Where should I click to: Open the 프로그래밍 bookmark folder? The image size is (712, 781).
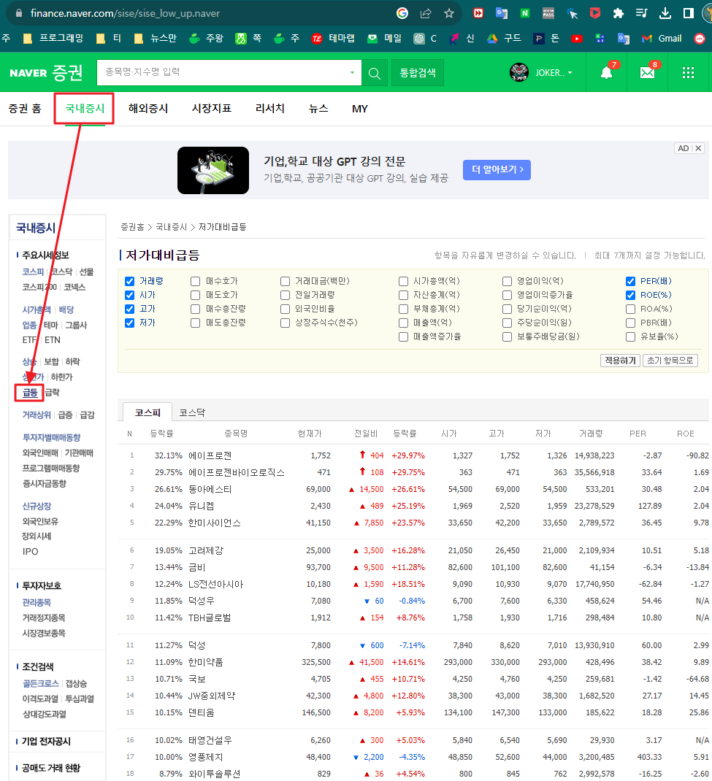coord(53,39)
